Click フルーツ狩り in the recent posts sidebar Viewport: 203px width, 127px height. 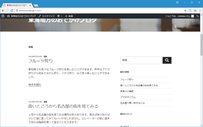[127, 80]
